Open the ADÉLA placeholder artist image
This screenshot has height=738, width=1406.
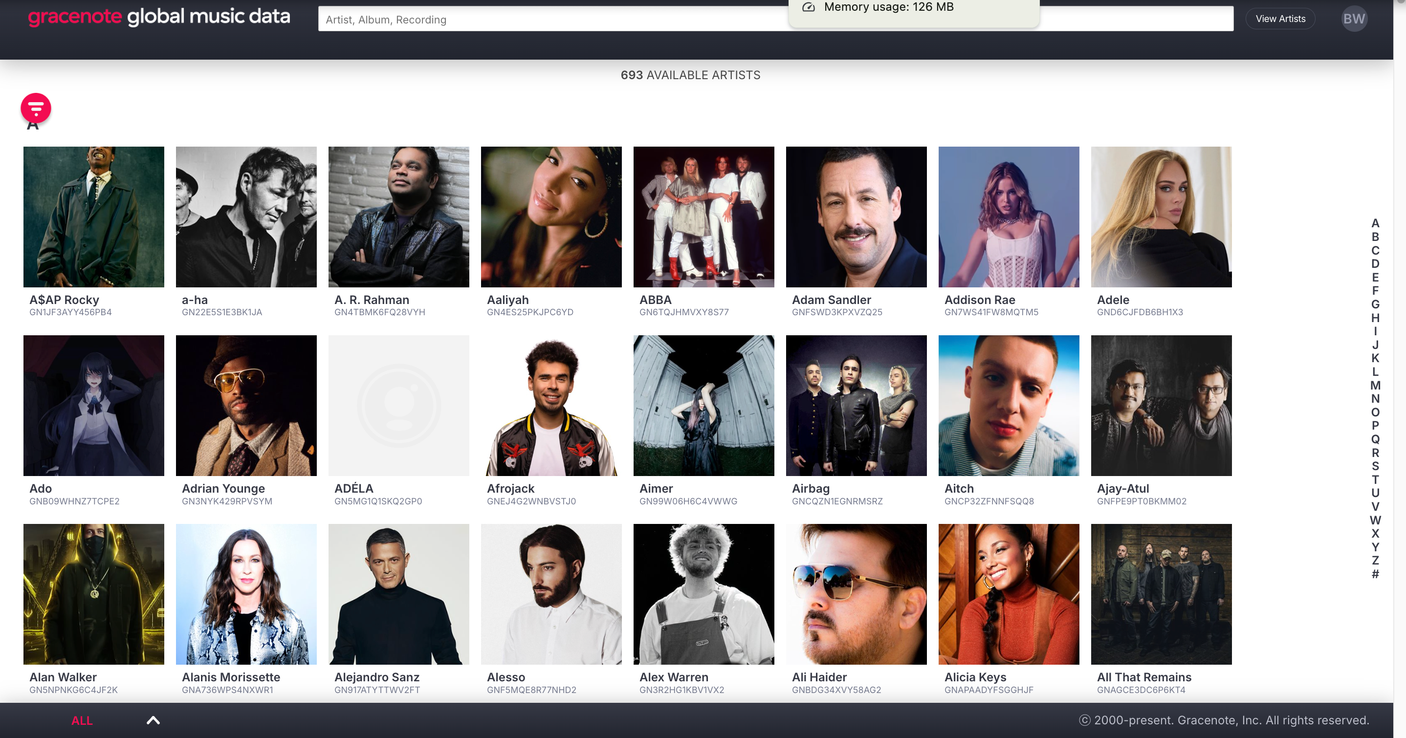point(398,406)
